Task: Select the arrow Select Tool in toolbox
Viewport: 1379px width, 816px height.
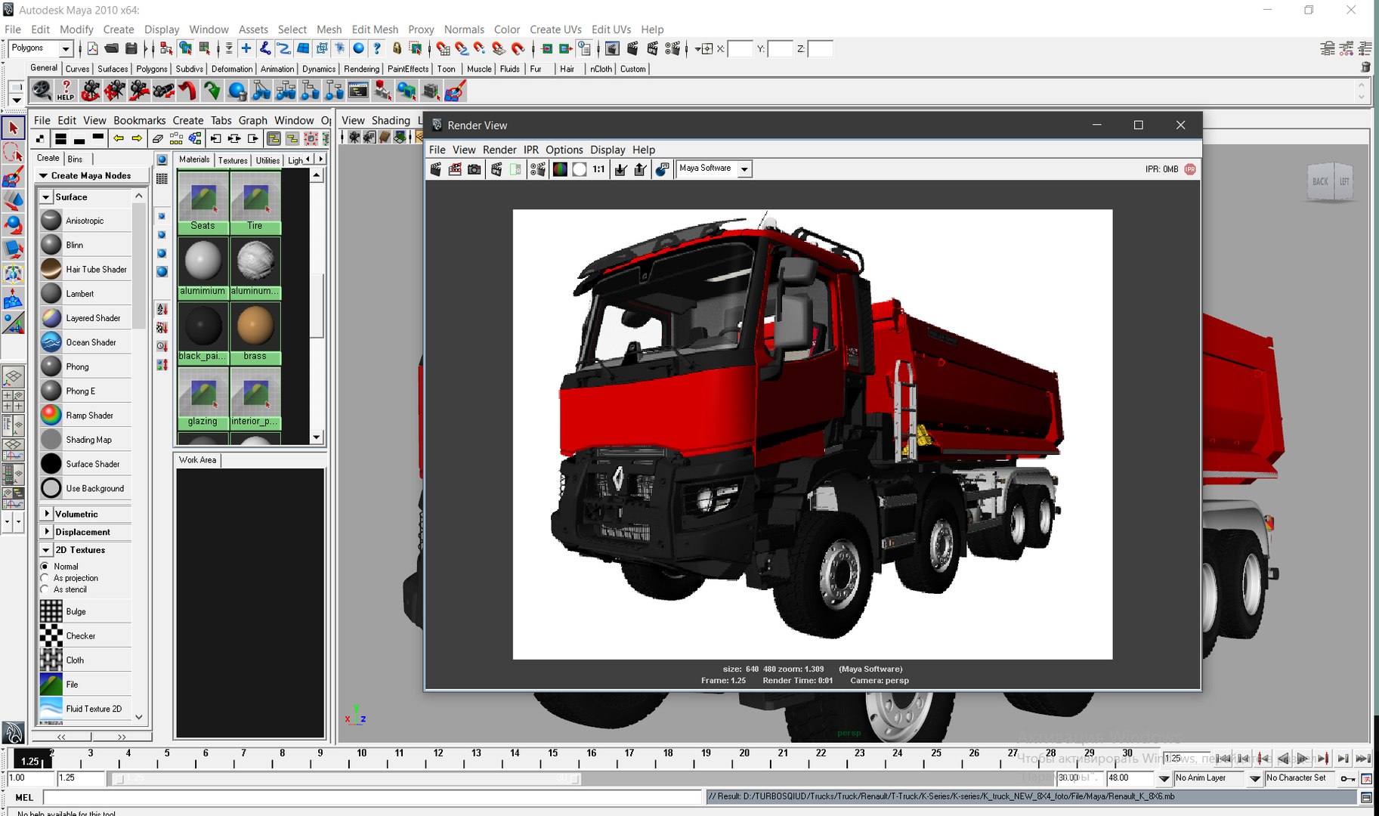Action: (x=13, y=128)
